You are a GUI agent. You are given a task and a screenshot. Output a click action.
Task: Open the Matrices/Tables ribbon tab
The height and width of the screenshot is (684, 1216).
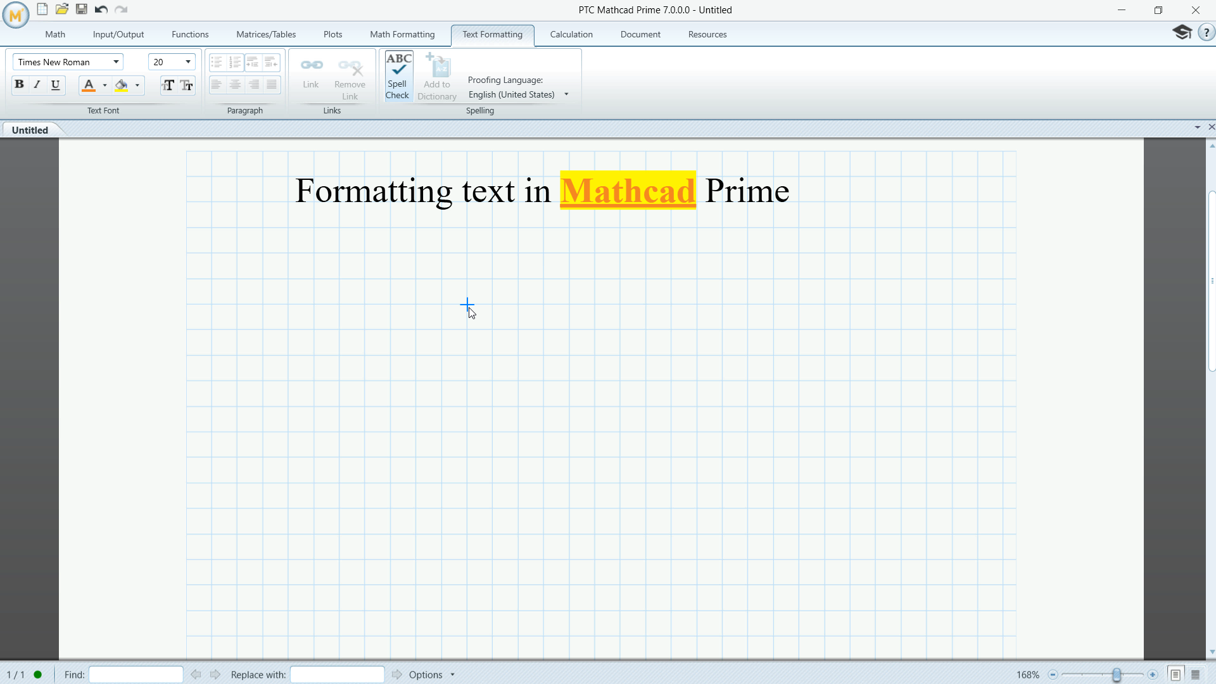[x=266, y=34]
